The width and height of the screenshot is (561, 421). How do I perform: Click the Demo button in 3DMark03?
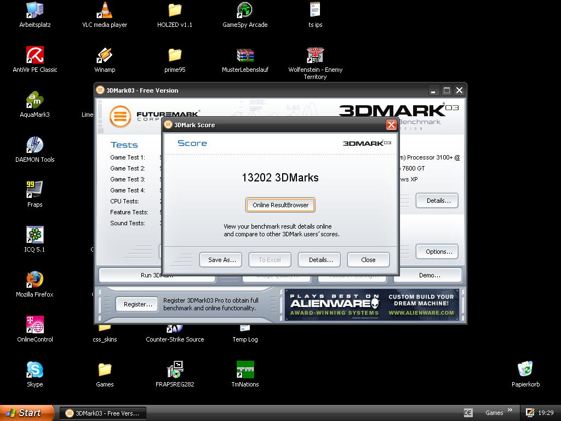pos(428,275)
